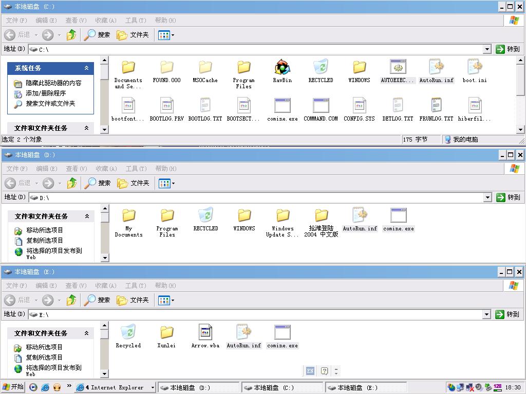Select My Documents folder in D: window
The image size is (526, 394).
click(x=128, y=215)
